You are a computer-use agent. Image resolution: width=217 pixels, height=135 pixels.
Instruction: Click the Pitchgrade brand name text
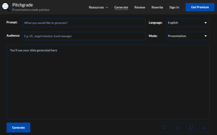(22, 5)
